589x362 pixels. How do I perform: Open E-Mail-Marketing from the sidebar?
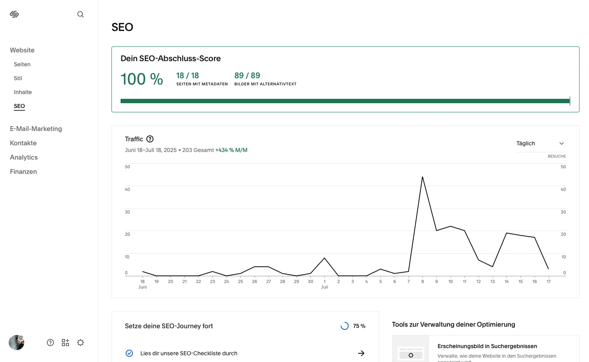[36, 129]
